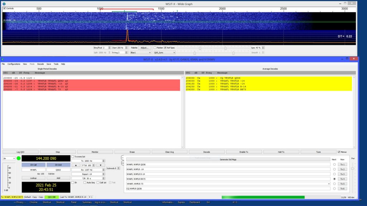Click the green CAT status indicator

19,158
